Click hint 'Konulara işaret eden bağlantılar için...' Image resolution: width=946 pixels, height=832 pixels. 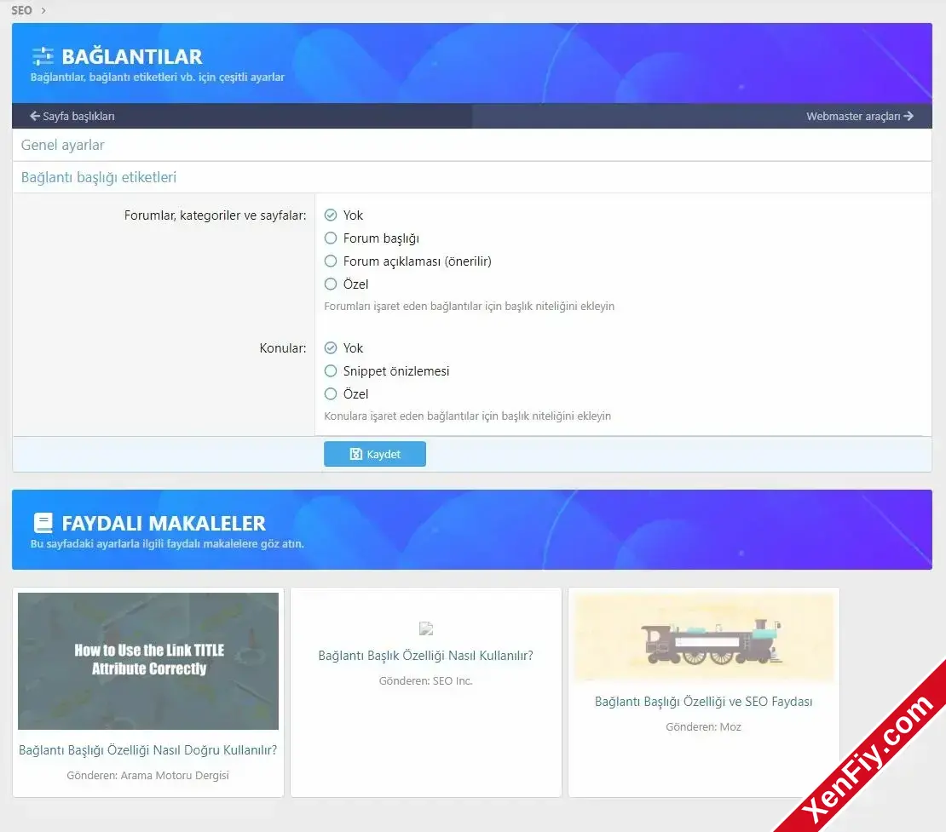coord(468,416)
